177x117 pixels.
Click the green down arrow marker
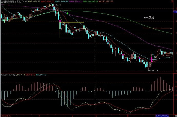(x=67, y=13)
